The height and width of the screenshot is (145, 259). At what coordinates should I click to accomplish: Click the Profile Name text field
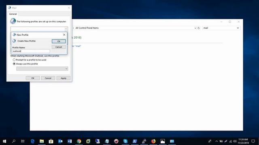pyautogui.click(x=31, y=51)
